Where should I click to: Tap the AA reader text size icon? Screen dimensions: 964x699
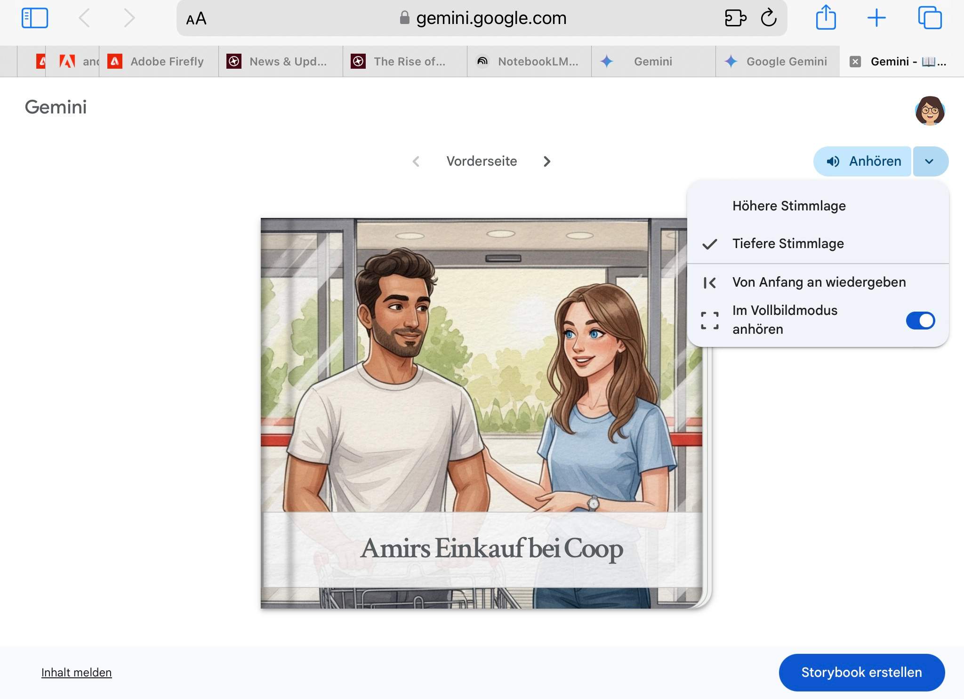(x=196, y=19)
